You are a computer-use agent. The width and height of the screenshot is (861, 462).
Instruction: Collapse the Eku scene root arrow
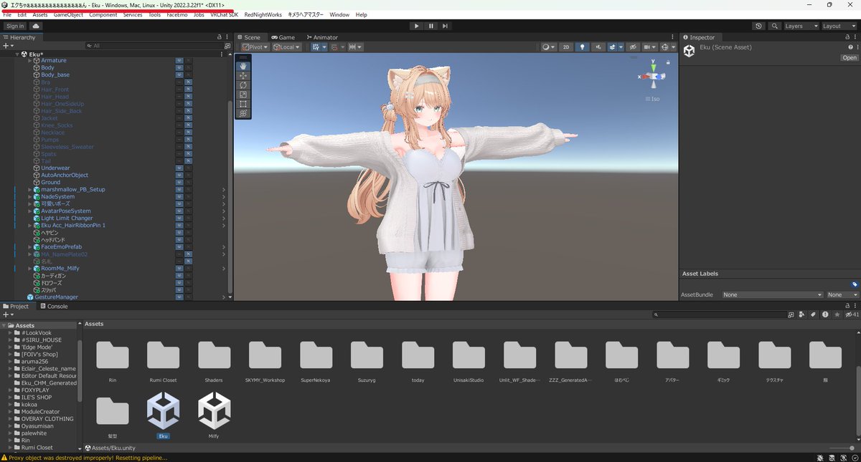tap(17, 54)
